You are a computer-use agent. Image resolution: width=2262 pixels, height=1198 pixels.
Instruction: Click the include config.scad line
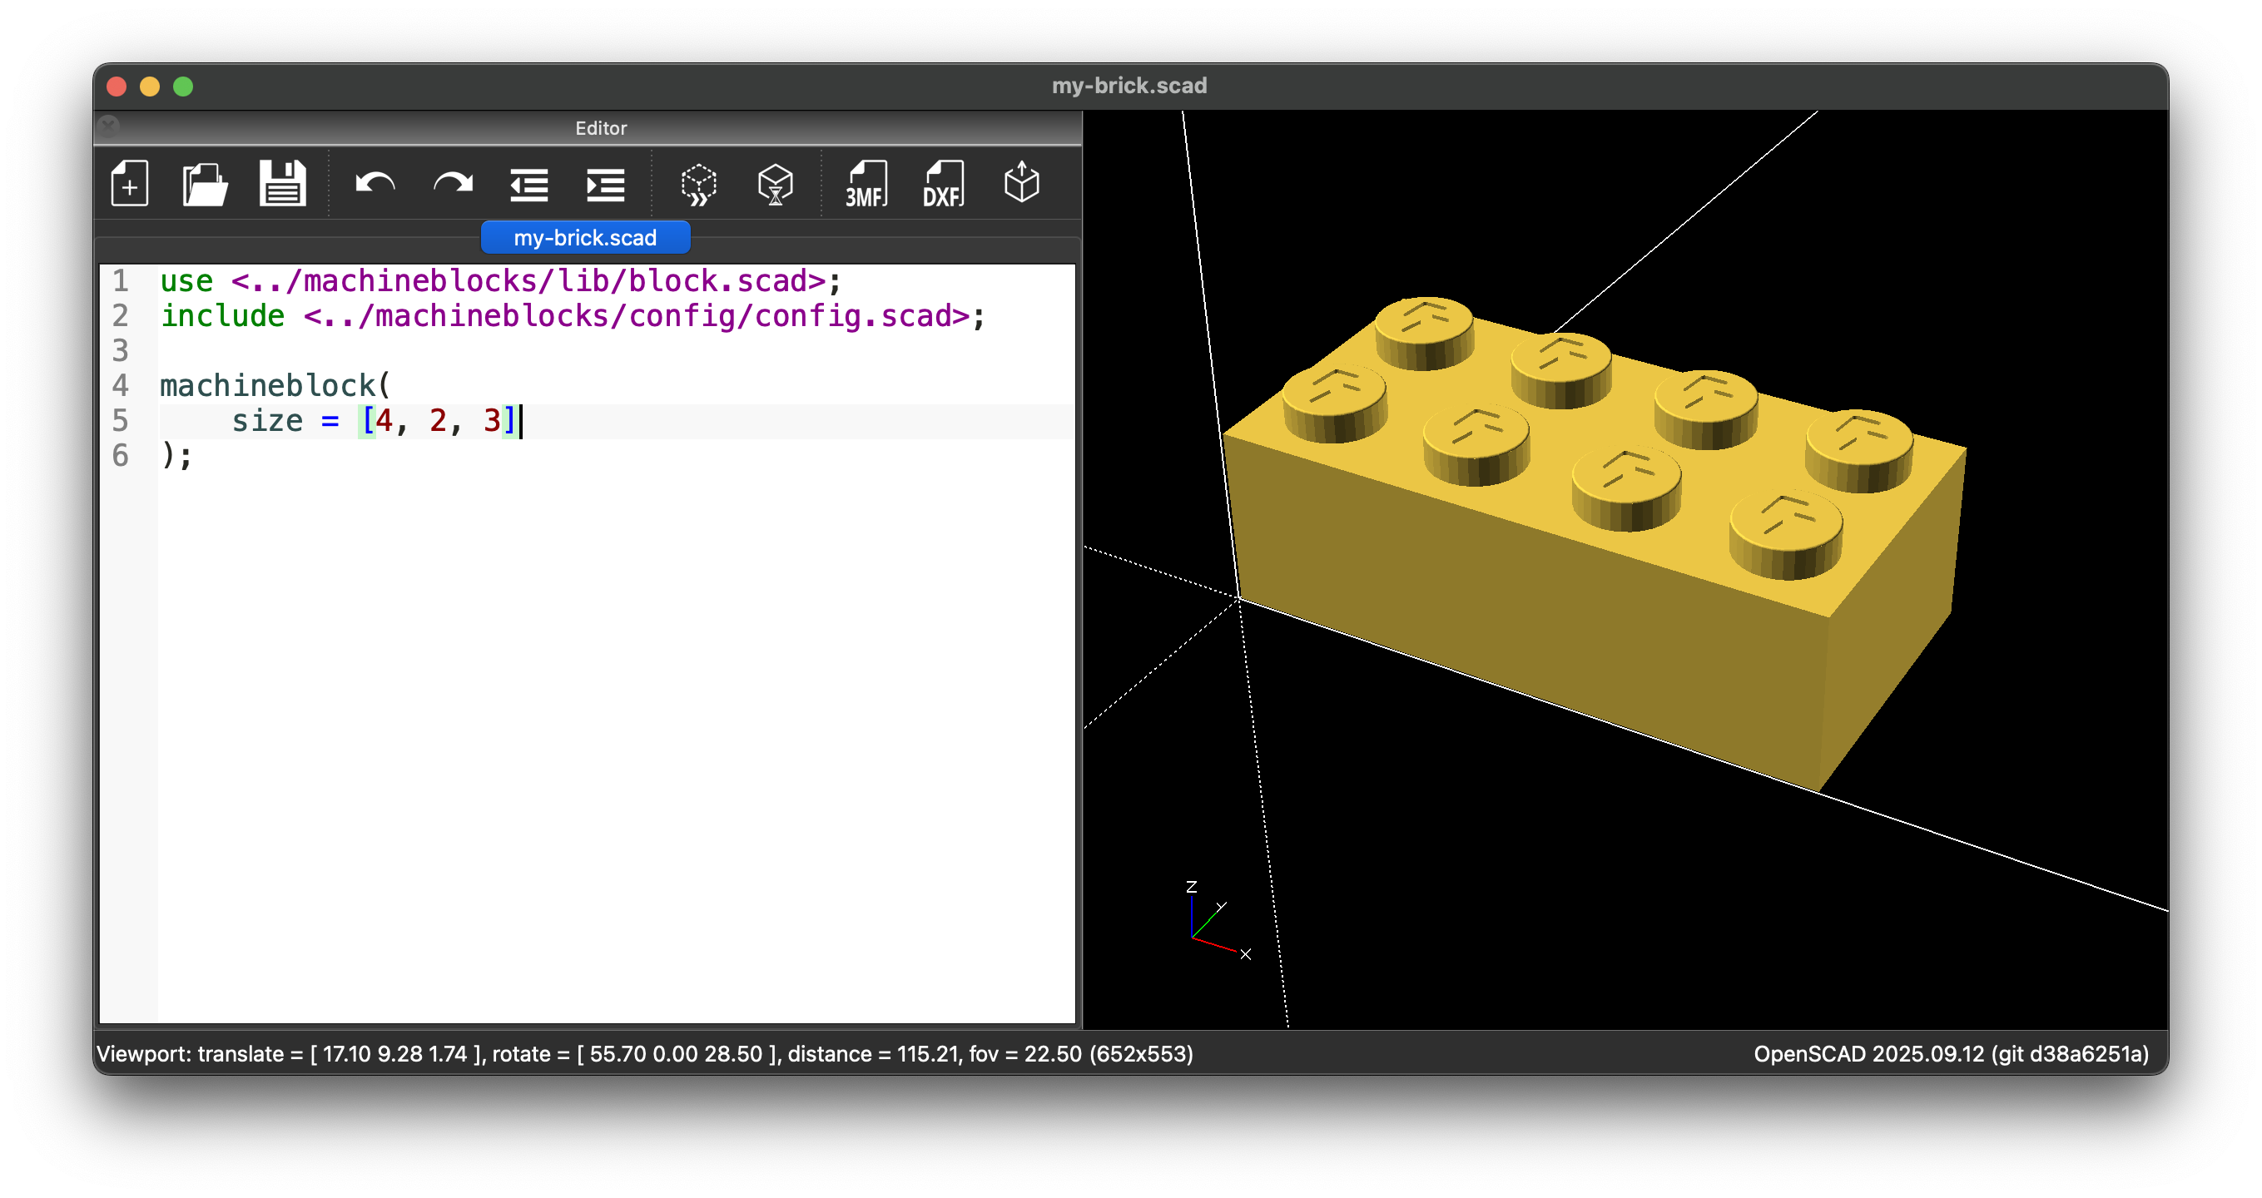point(573,316)
